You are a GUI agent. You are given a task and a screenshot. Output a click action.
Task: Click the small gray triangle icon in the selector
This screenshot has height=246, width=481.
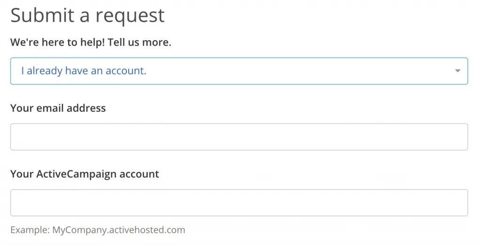(x=457, y=71)
